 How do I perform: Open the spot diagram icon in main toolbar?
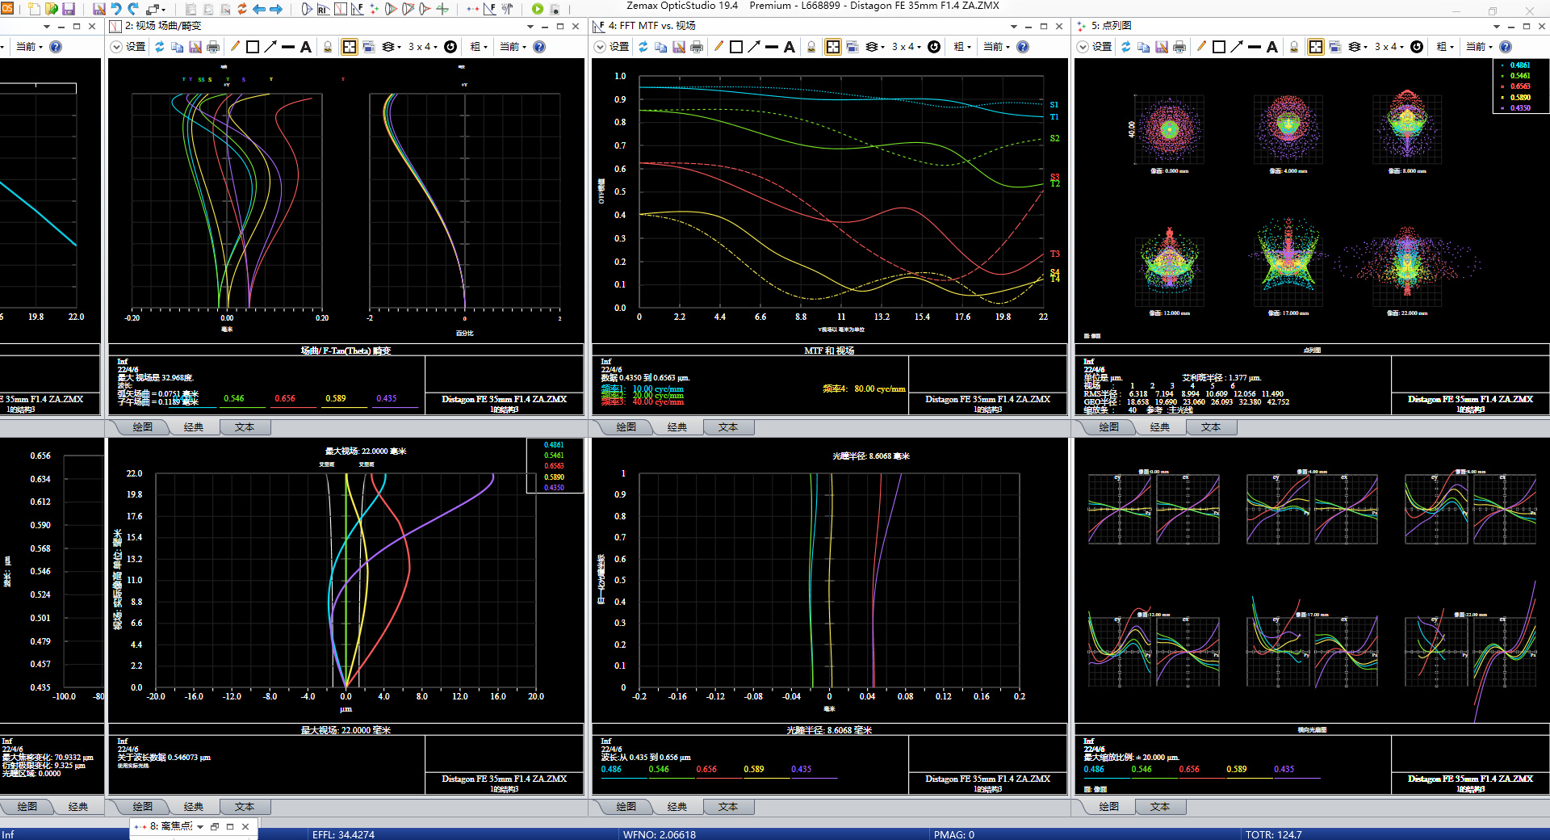(375, 9)
